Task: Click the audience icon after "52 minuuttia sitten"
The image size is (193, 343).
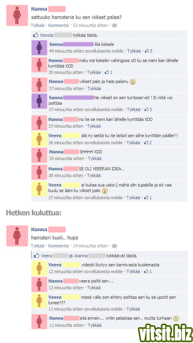Action: click(x=114, y=25)
